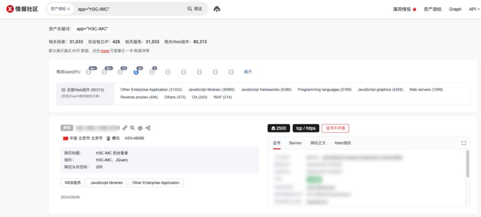Screen dimensions: 481x217
Task: Filter by JavaScript frameworks (6388)
Action: pos(266,90)
